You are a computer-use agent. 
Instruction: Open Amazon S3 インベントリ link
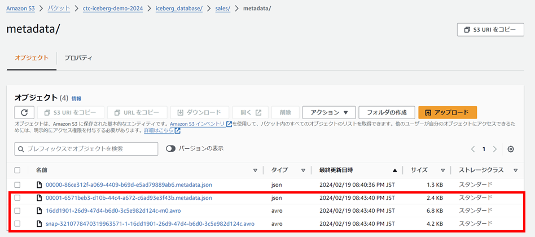(x=197, y=124)
